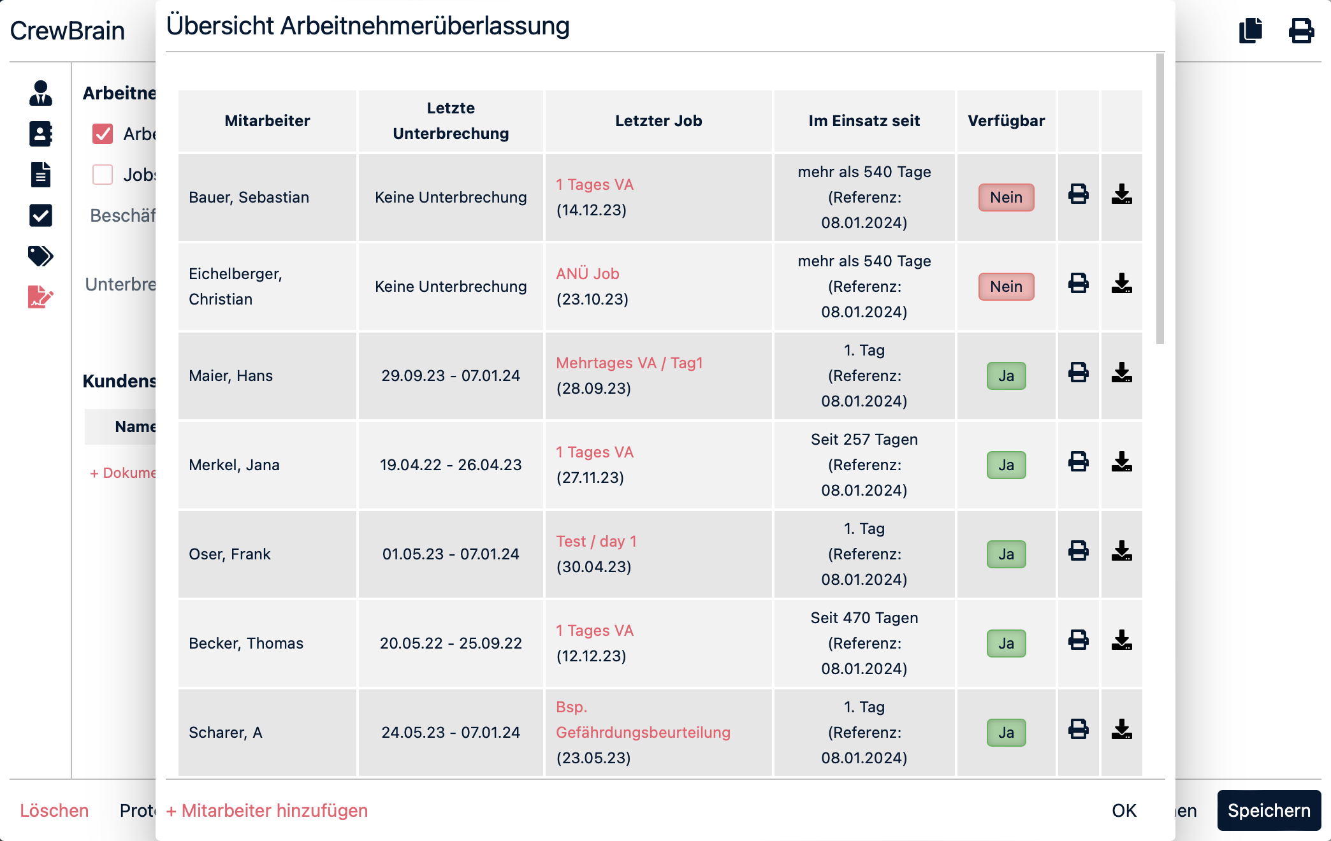Screen dimensions: 1331x841
Task: Open the person icon in left sidebar
Action: (41, 93)
